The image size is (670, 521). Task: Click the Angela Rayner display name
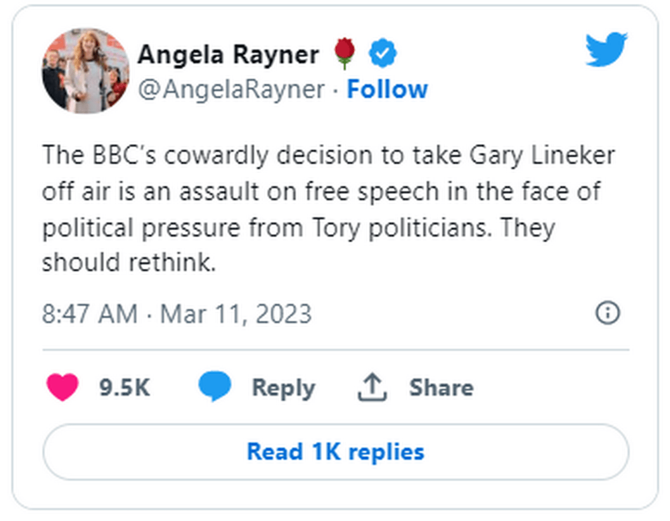coord(228,54)
